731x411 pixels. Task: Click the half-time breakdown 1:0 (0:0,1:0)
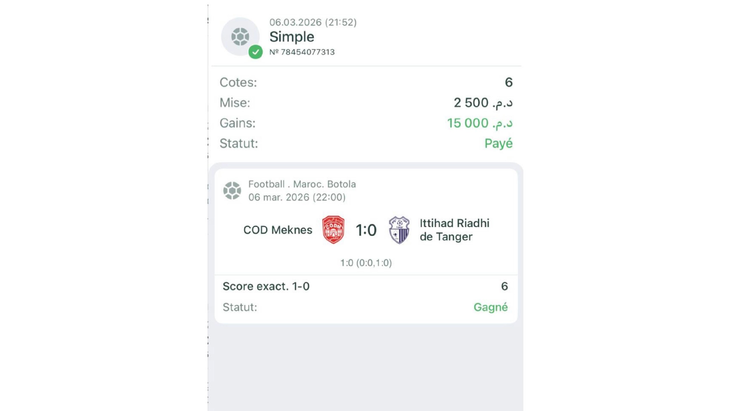[x=366, y=263]
